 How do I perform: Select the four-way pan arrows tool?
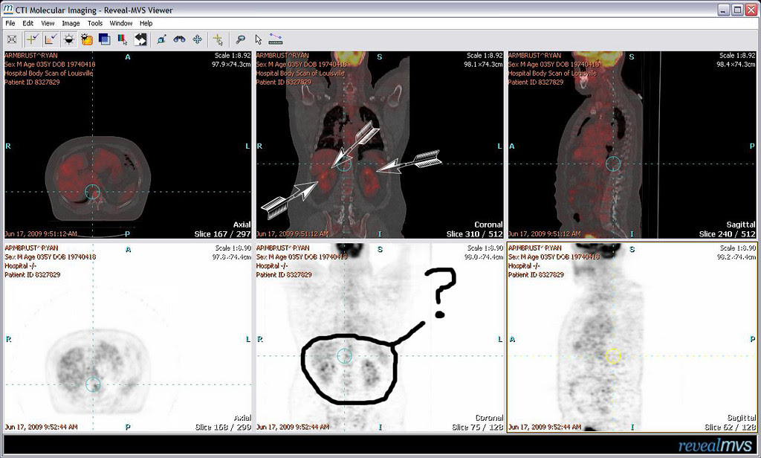[x=197, y=39]
